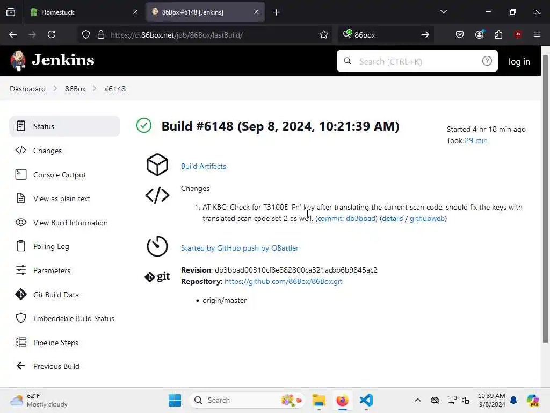Image resolution: width=550 pixels, height=413 pixels.
Task: Click the Pipeline Steps list icon
Action: tap(21, 342)
